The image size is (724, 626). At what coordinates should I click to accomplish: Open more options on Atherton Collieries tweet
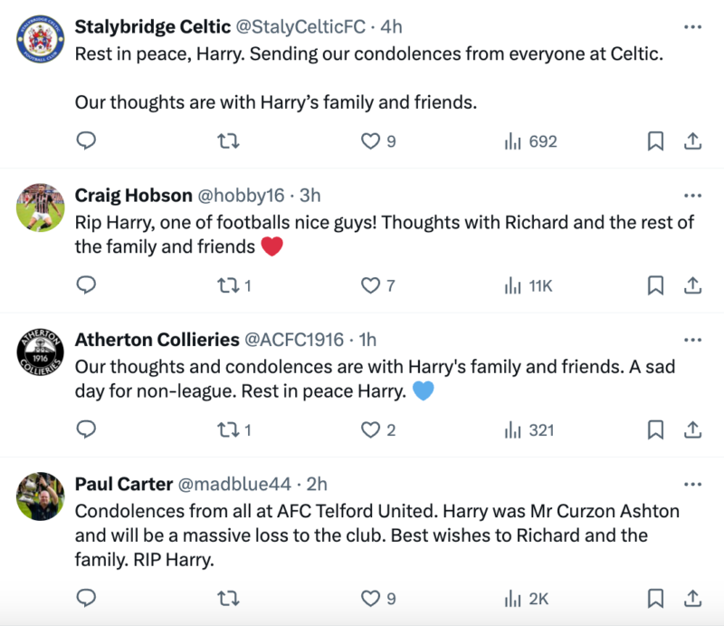692,340
